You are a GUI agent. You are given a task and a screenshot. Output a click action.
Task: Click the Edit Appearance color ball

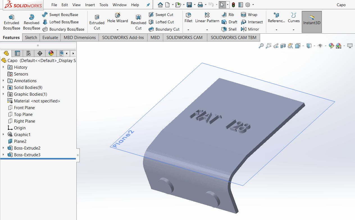331,46
